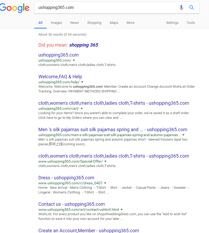Viewport: 209px width, 233px height.
Task: Click the green URL www.ushopping365.com/c/dress_0407
Action: [x=70, y=183]
